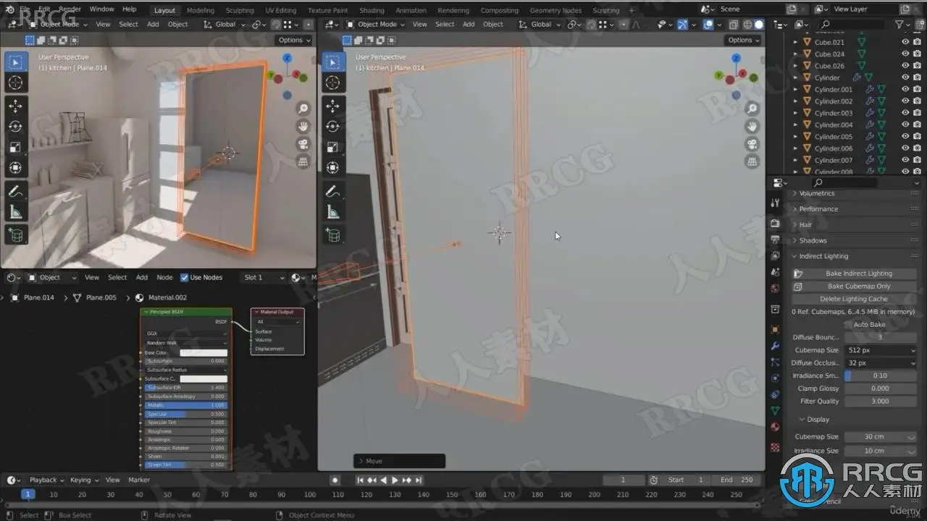Toggle auto keying record button in timeline

click(335, 480)
